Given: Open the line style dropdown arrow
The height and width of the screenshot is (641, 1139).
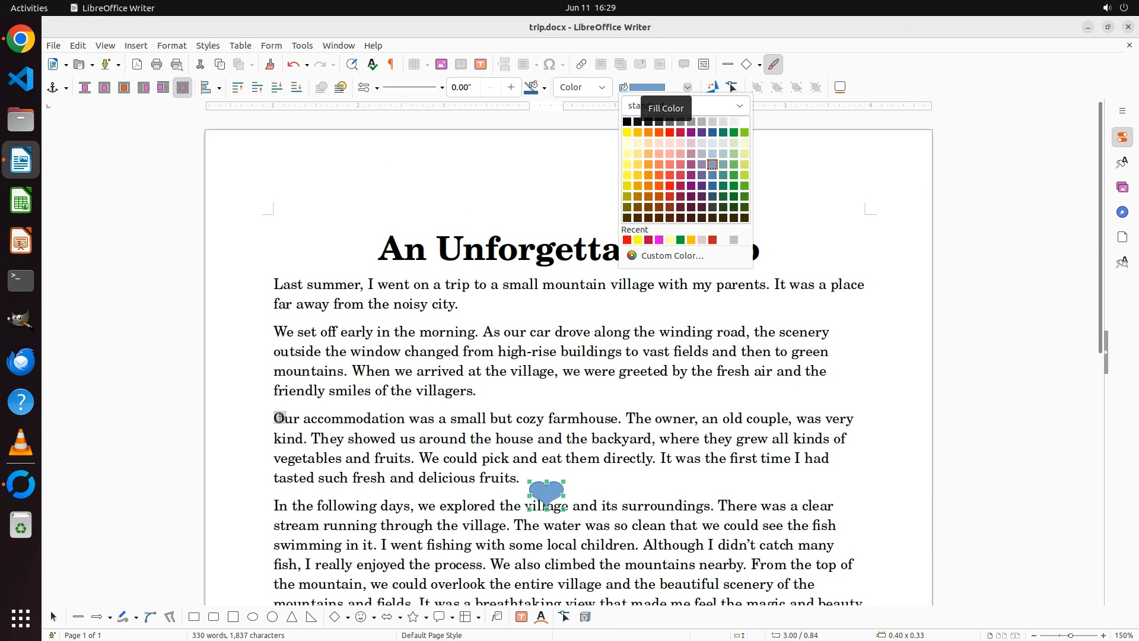Looking at the screenshot, I should click(x=442, y=88).
